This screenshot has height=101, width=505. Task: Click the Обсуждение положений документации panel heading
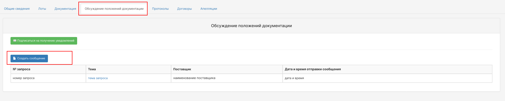[x=251, y=26]
